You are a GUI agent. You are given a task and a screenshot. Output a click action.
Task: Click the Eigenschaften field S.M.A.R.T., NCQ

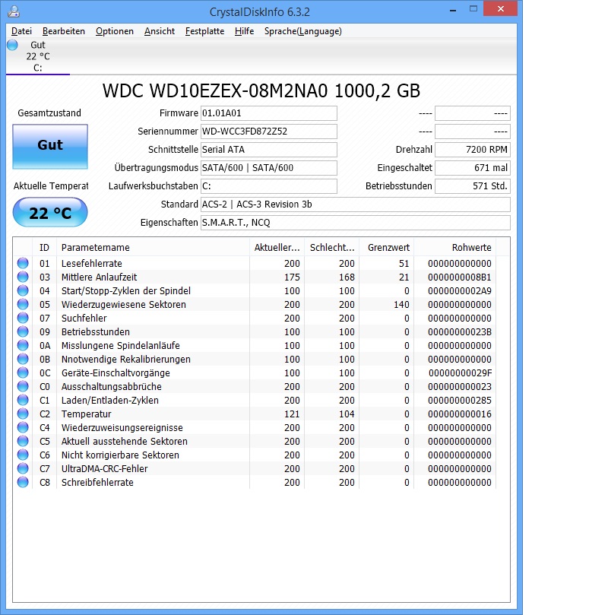pos(356,223)
